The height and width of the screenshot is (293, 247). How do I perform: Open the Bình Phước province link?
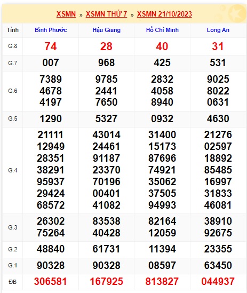[51, 30]
